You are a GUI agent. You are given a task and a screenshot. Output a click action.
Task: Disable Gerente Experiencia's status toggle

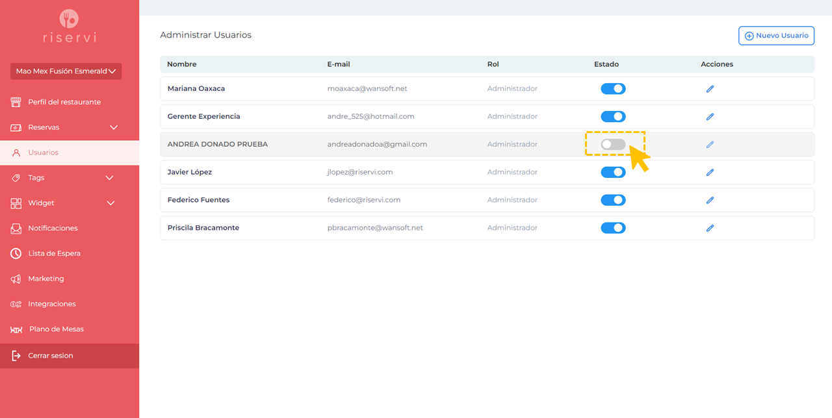click(613, 117)
